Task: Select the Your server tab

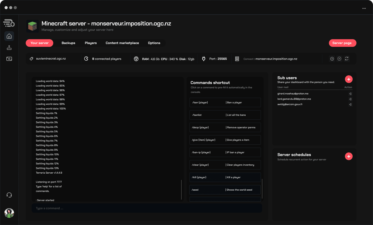Action: [39, 43]
